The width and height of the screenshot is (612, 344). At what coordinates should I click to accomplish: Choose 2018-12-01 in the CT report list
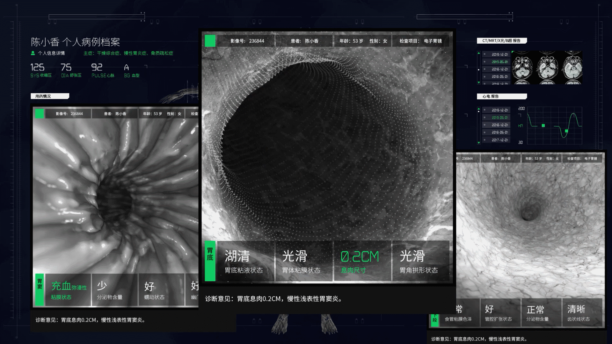[x=496, y=69]
